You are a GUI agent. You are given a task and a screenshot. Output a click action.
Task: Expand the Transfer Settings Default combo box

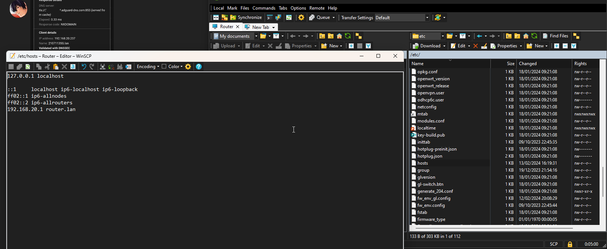[x=427, y=17]
